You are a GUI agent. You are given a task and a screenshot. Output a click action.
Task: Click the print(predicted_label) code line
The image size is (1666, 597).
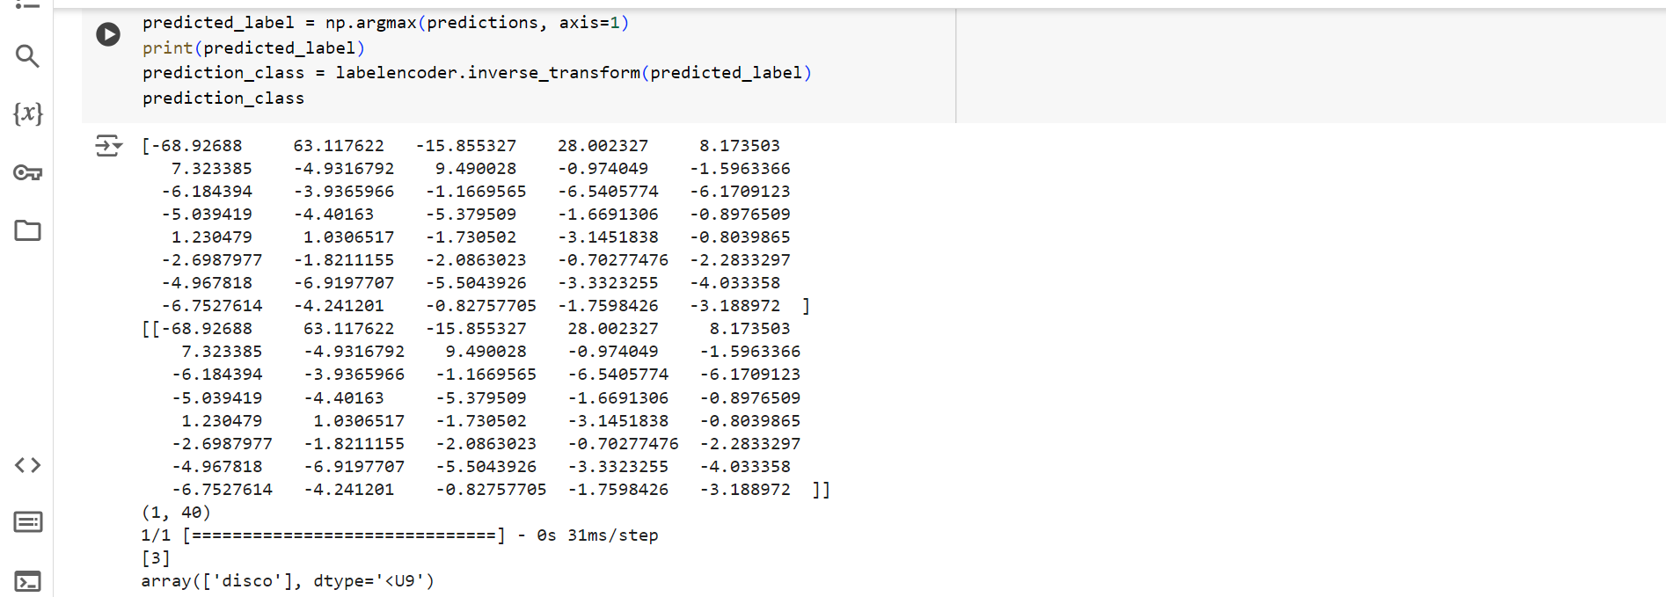click(x=253, y=48)
